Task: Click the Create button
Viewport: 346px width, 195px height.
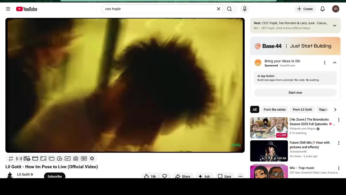Action: (x=305, y=9)
